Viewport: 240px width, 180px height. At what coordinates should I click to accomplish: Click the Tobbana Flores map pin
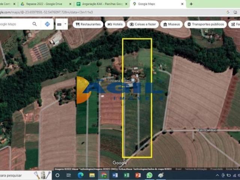(x=133, y=80)
